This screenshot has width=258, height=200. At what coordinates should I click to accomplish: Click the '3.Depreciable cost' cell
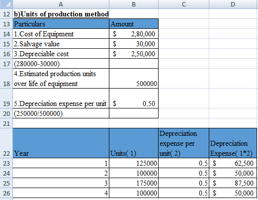61,54
